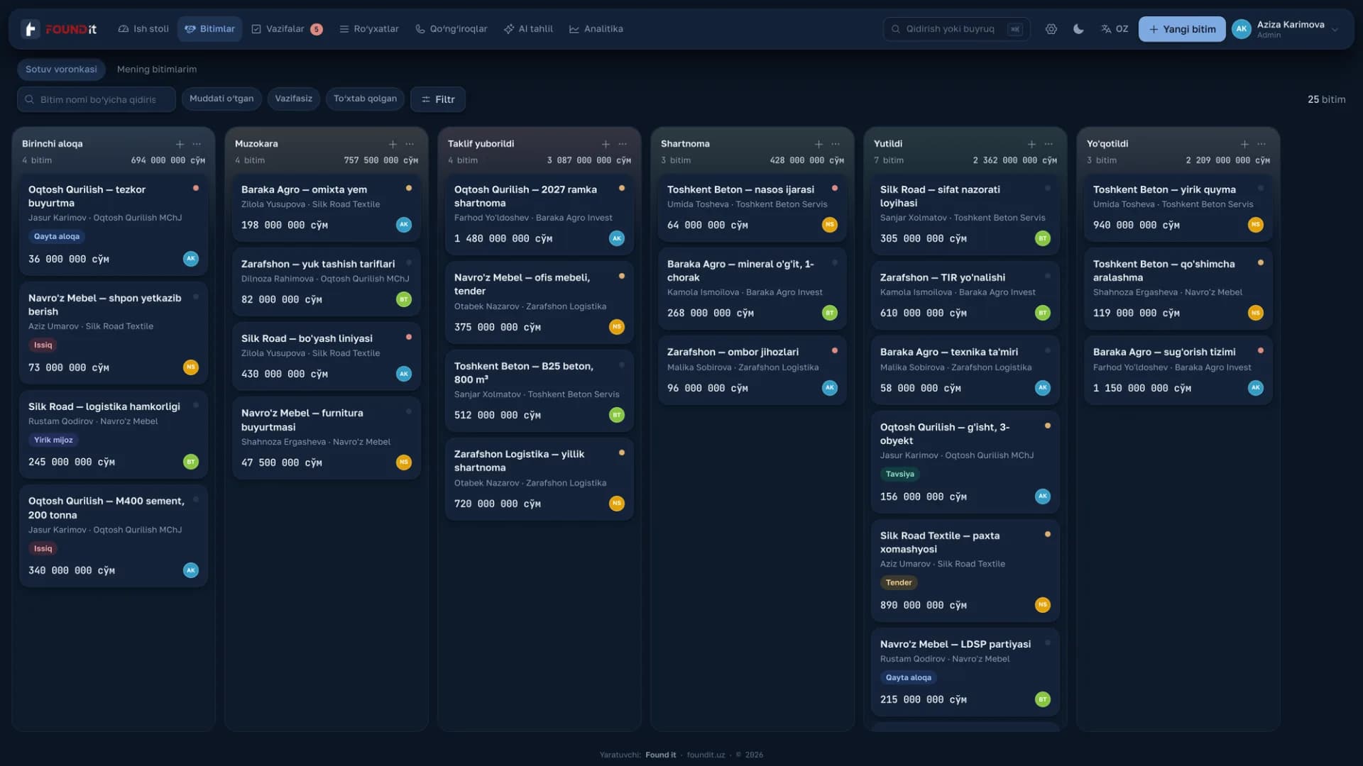Click the Qayta aloqa tag on tezkor buyurtma

coord(57,236)
